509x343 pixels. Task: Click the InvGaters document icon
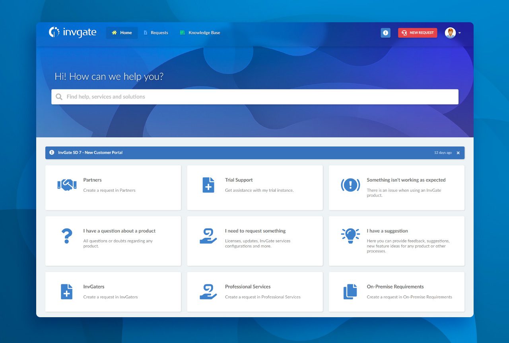67,291
